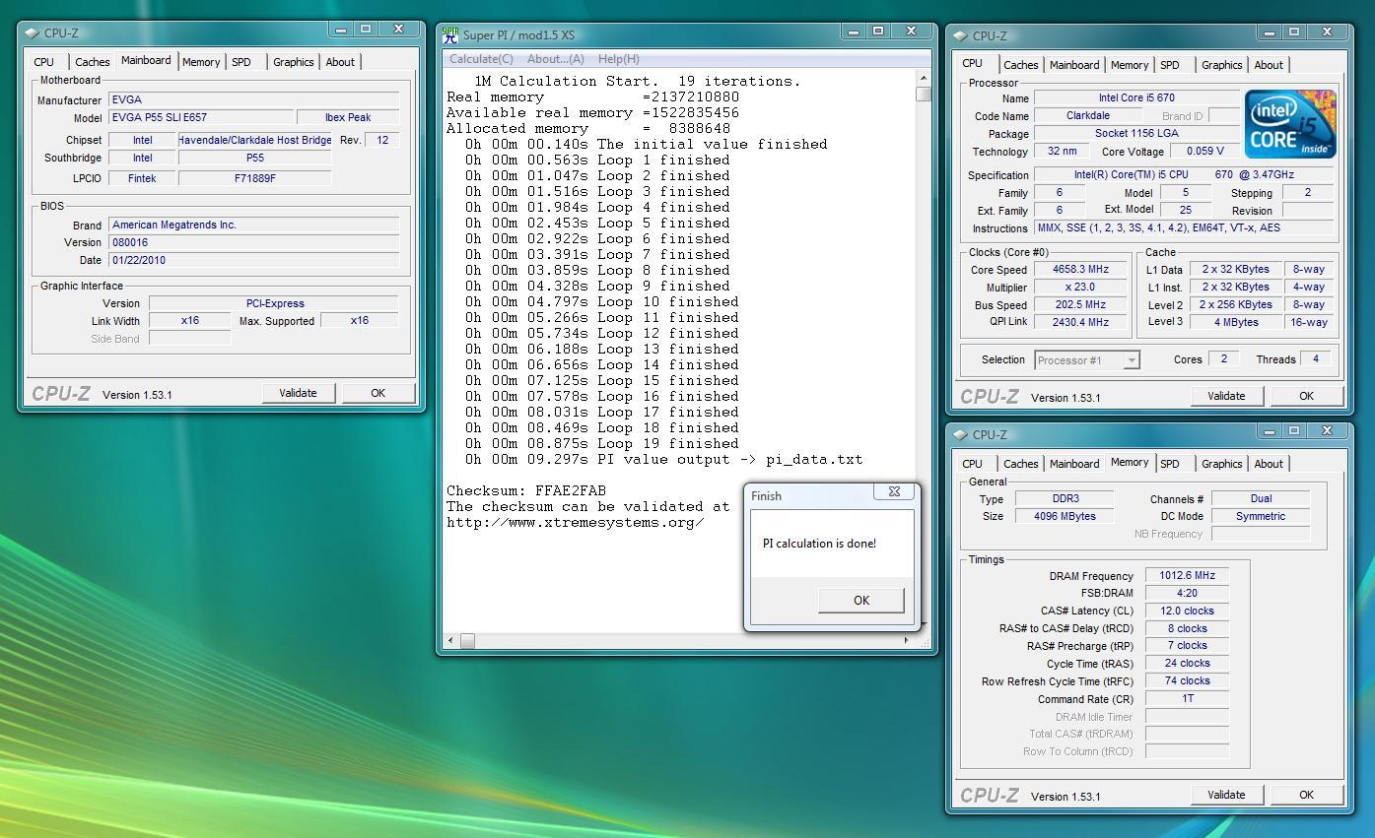Click the Intel Core i5 inside logo

click(x=1290, y=123)
